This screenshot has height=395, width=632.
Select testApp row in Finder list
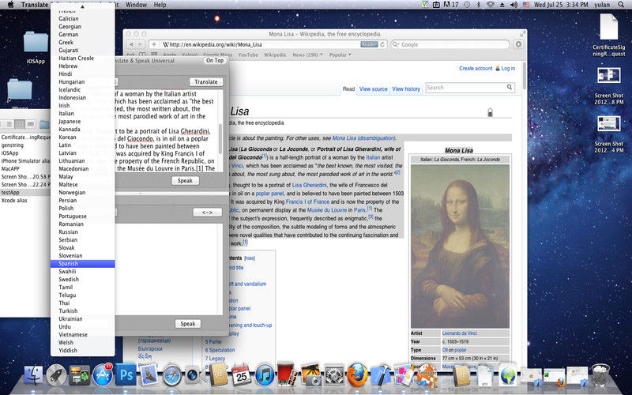click(25, 192)
